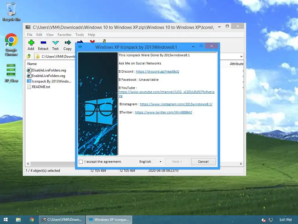Click the up-folder icon beside the address bar
Screen dimensions: 298x224
pyautogui.click(x=29, y=56)
